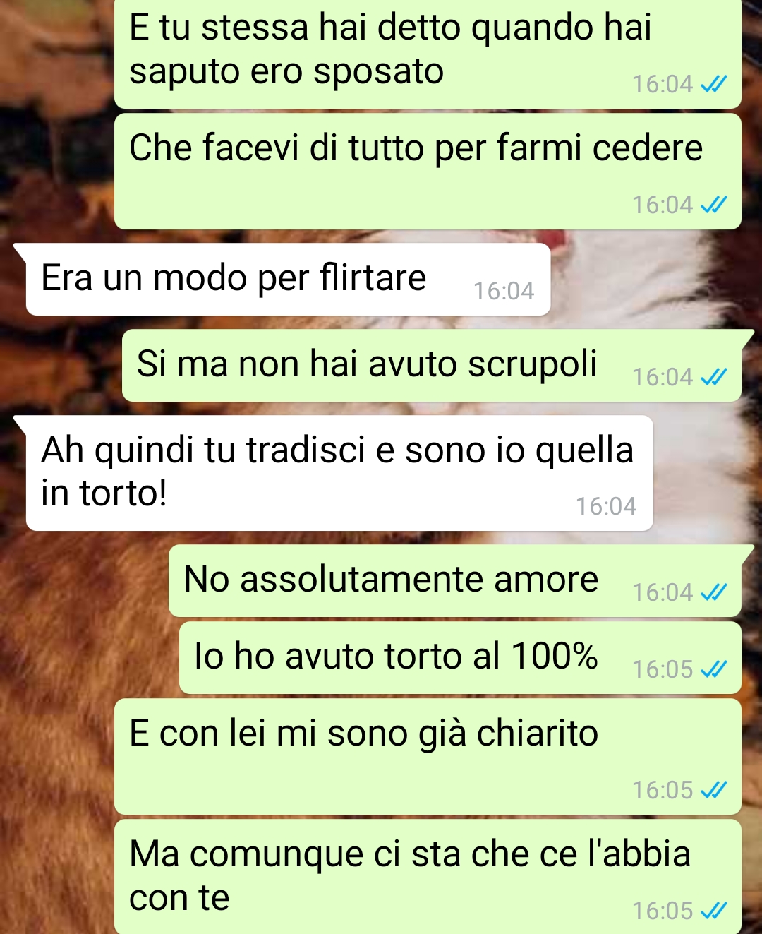This screenshot has height=934, width=762.
Task: Tap the double-check icon on "Che facevi di tutto" message
Action: tap(713, 205)
